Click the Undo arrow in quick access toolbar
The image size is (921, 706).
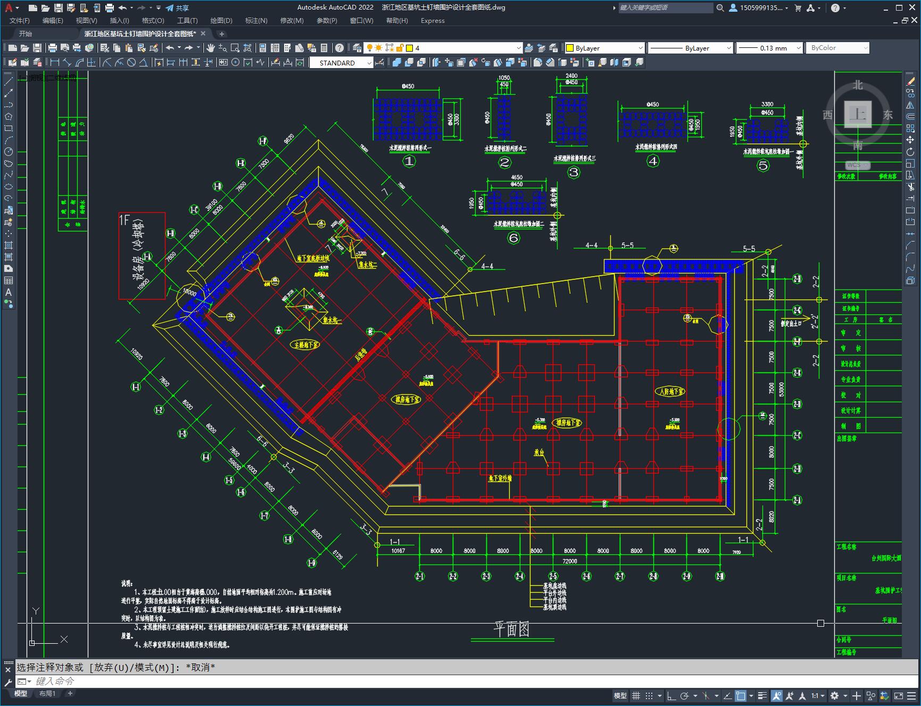point(122,7)
